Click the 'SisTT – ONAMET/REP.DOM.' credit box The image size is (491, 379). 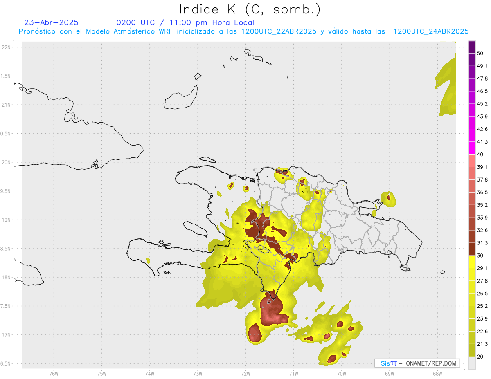[417, 363]
